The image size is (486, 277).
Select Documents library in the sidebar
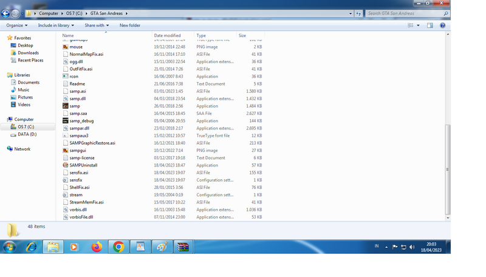[x=29, y=83]
